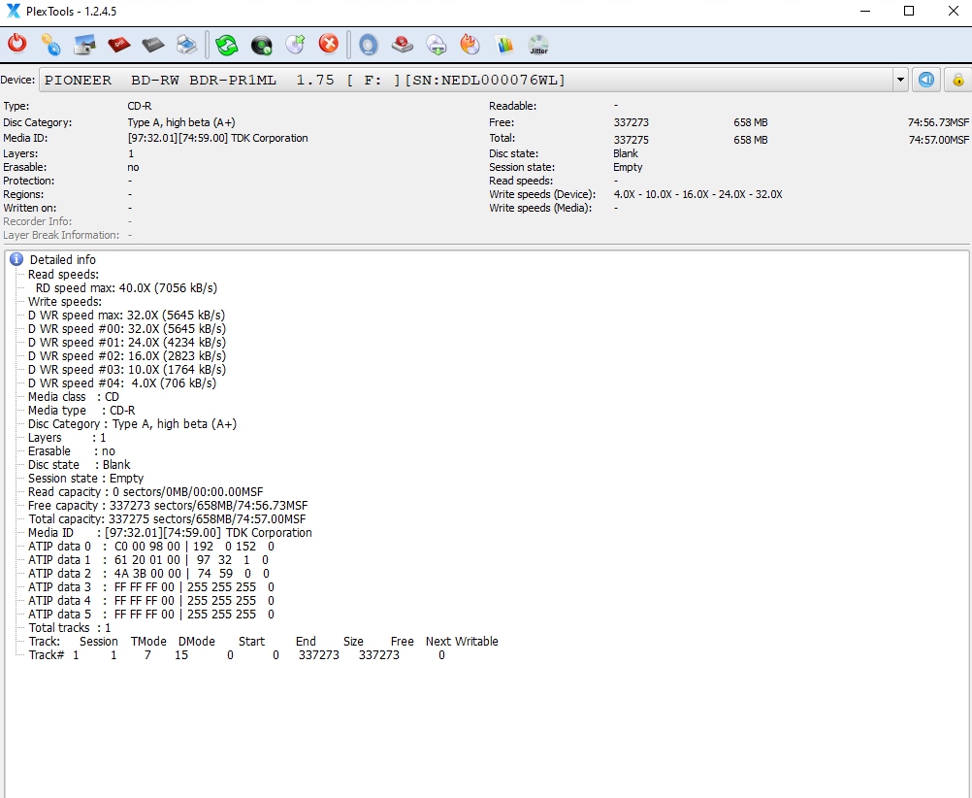
Task: Select 'Session state : Empty' tree row
Action: point(85,479)
